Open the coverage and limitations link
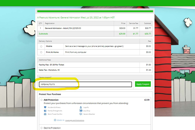The width and height of the screenshot is (195, 130). [75, 120]
